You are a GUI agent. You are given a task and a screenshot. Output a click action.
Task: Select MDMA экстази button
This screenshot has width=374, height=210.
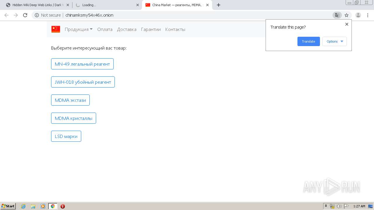coord(70,100)
